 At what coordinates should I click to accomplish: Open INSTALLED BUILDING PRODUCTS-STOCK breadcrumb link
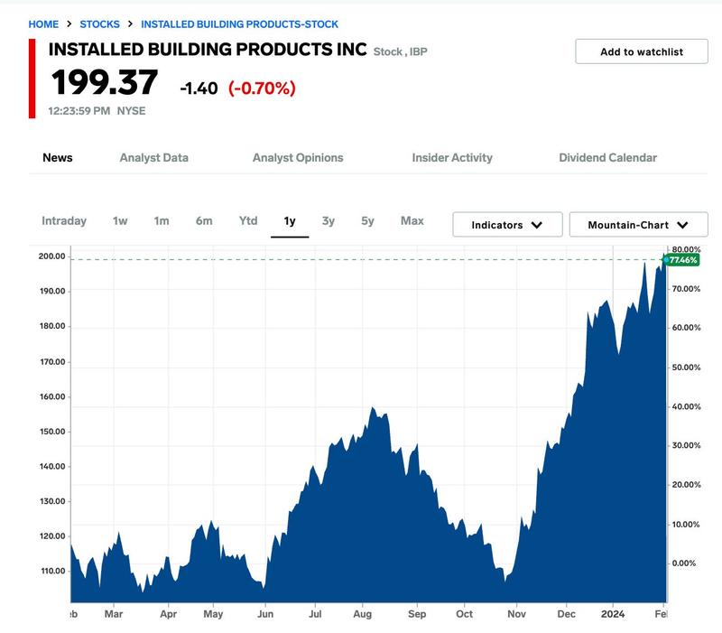pyautogui.click(x=239, y=24)
